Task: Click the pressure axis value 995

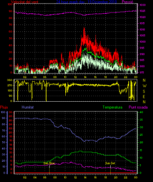Action: pos(142,48)
